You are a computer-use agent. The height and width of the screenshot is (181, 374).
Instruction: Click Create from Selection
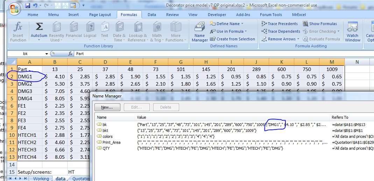[x=233, y=39]
